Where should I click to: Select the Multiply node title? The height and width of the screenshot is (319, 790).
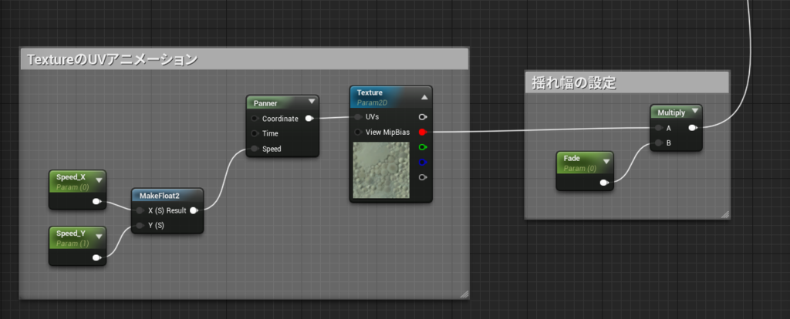[x=672, y=112]
